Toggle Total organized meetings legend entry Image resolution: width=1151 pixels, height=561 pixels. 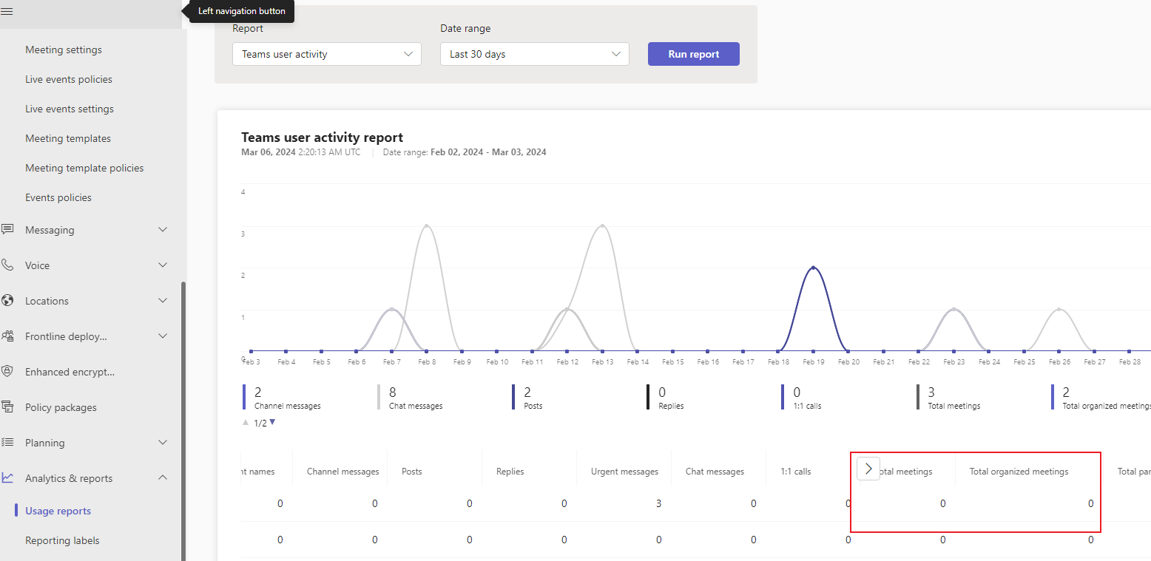(1101, 398)
